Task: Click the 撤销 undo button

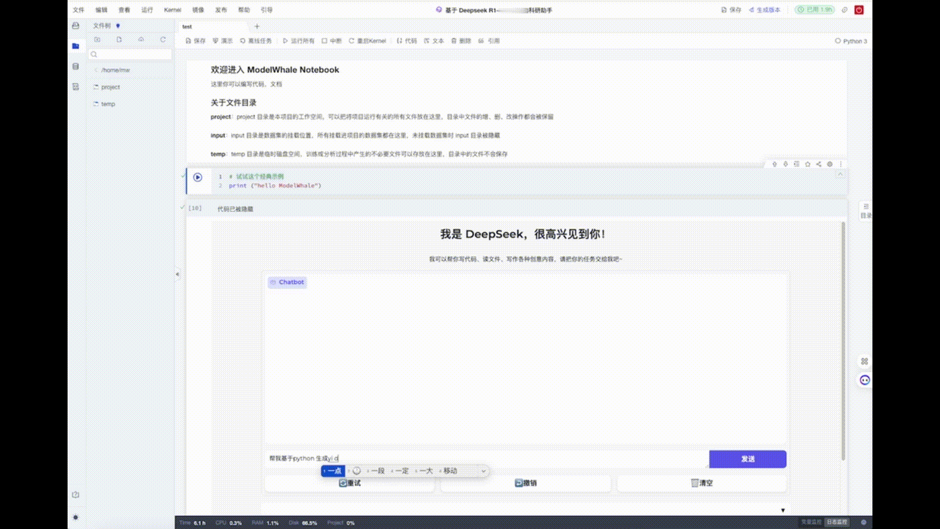Action: [x=526, y=483]
